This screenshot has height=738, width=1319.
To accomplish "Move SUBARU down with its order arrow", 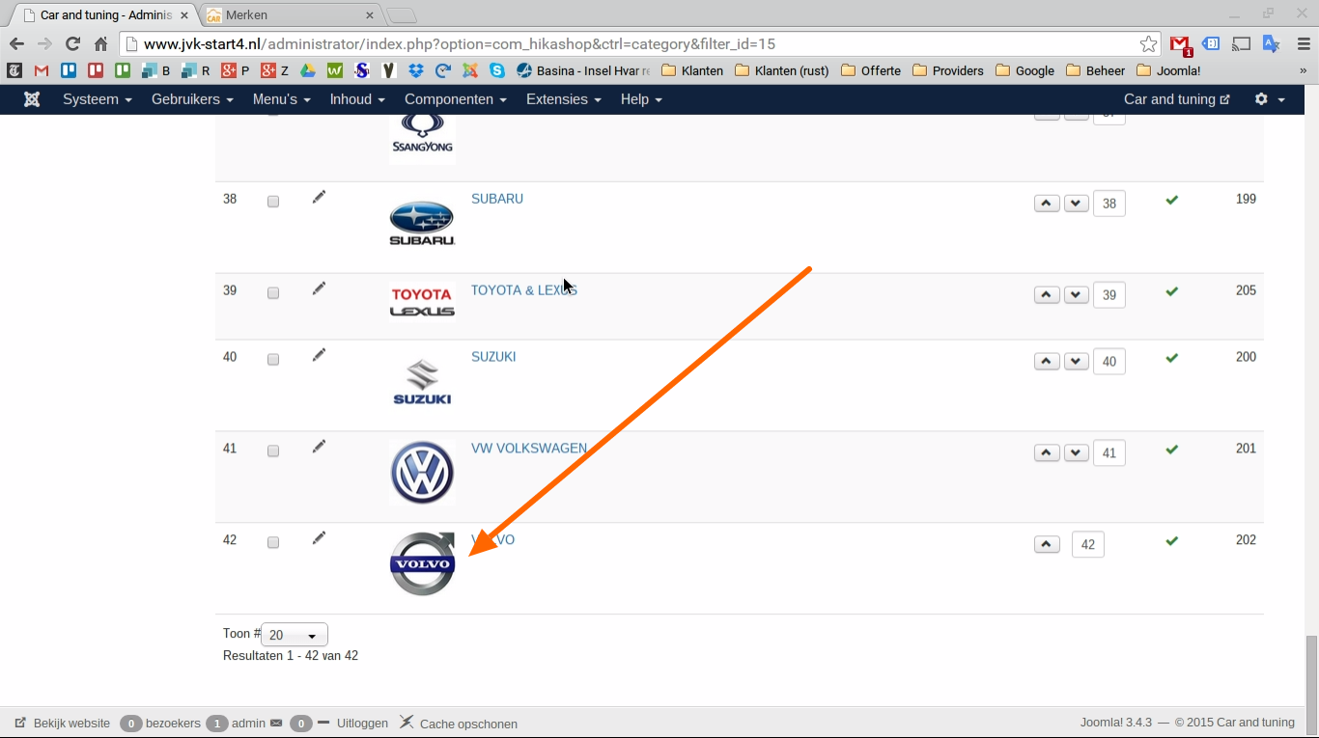I will [1077, 204].
